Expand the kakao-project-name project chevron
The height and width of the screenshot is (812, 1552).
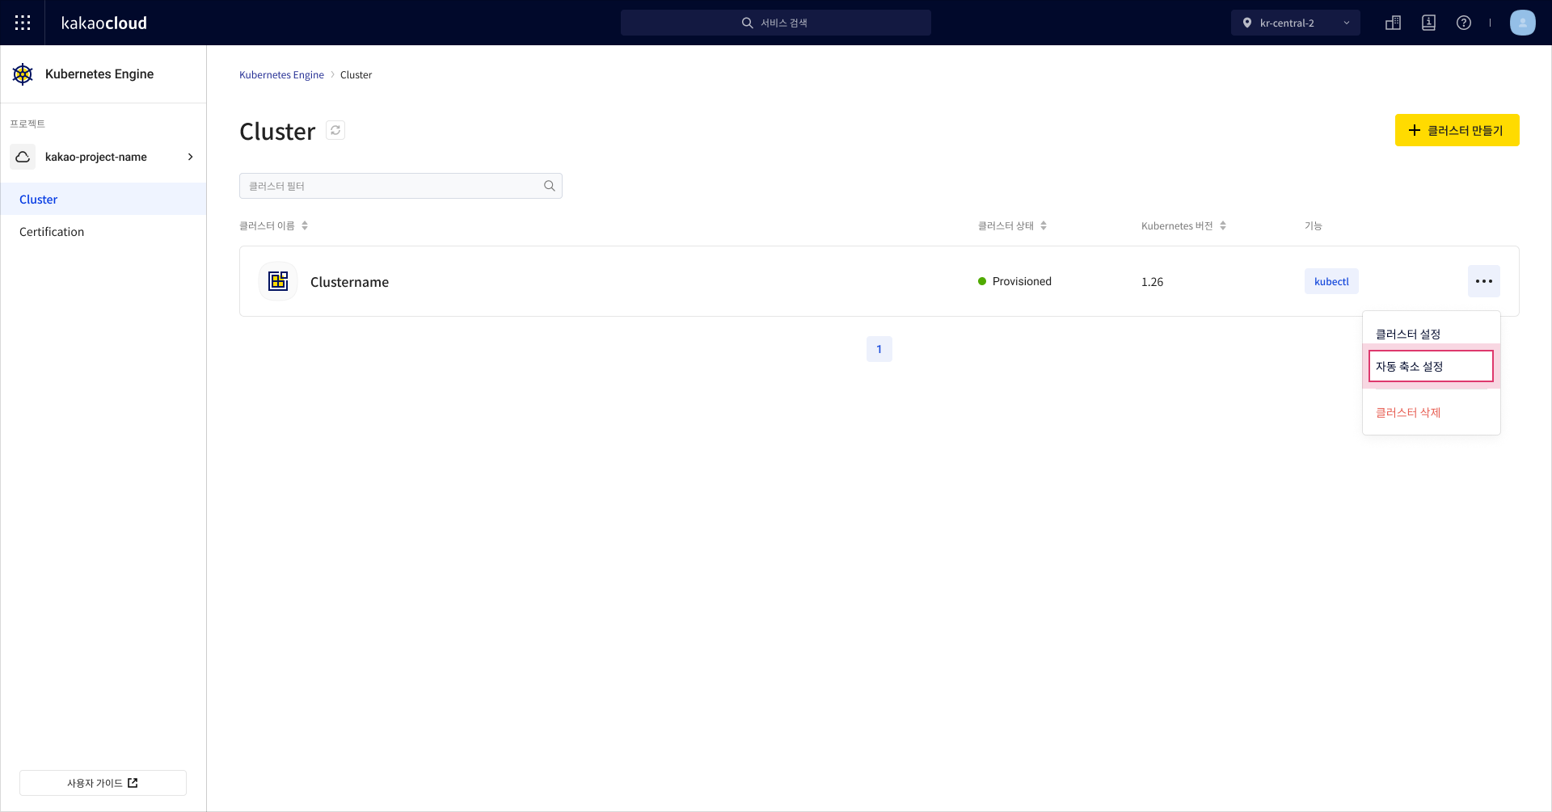click(x=191, y=157)
